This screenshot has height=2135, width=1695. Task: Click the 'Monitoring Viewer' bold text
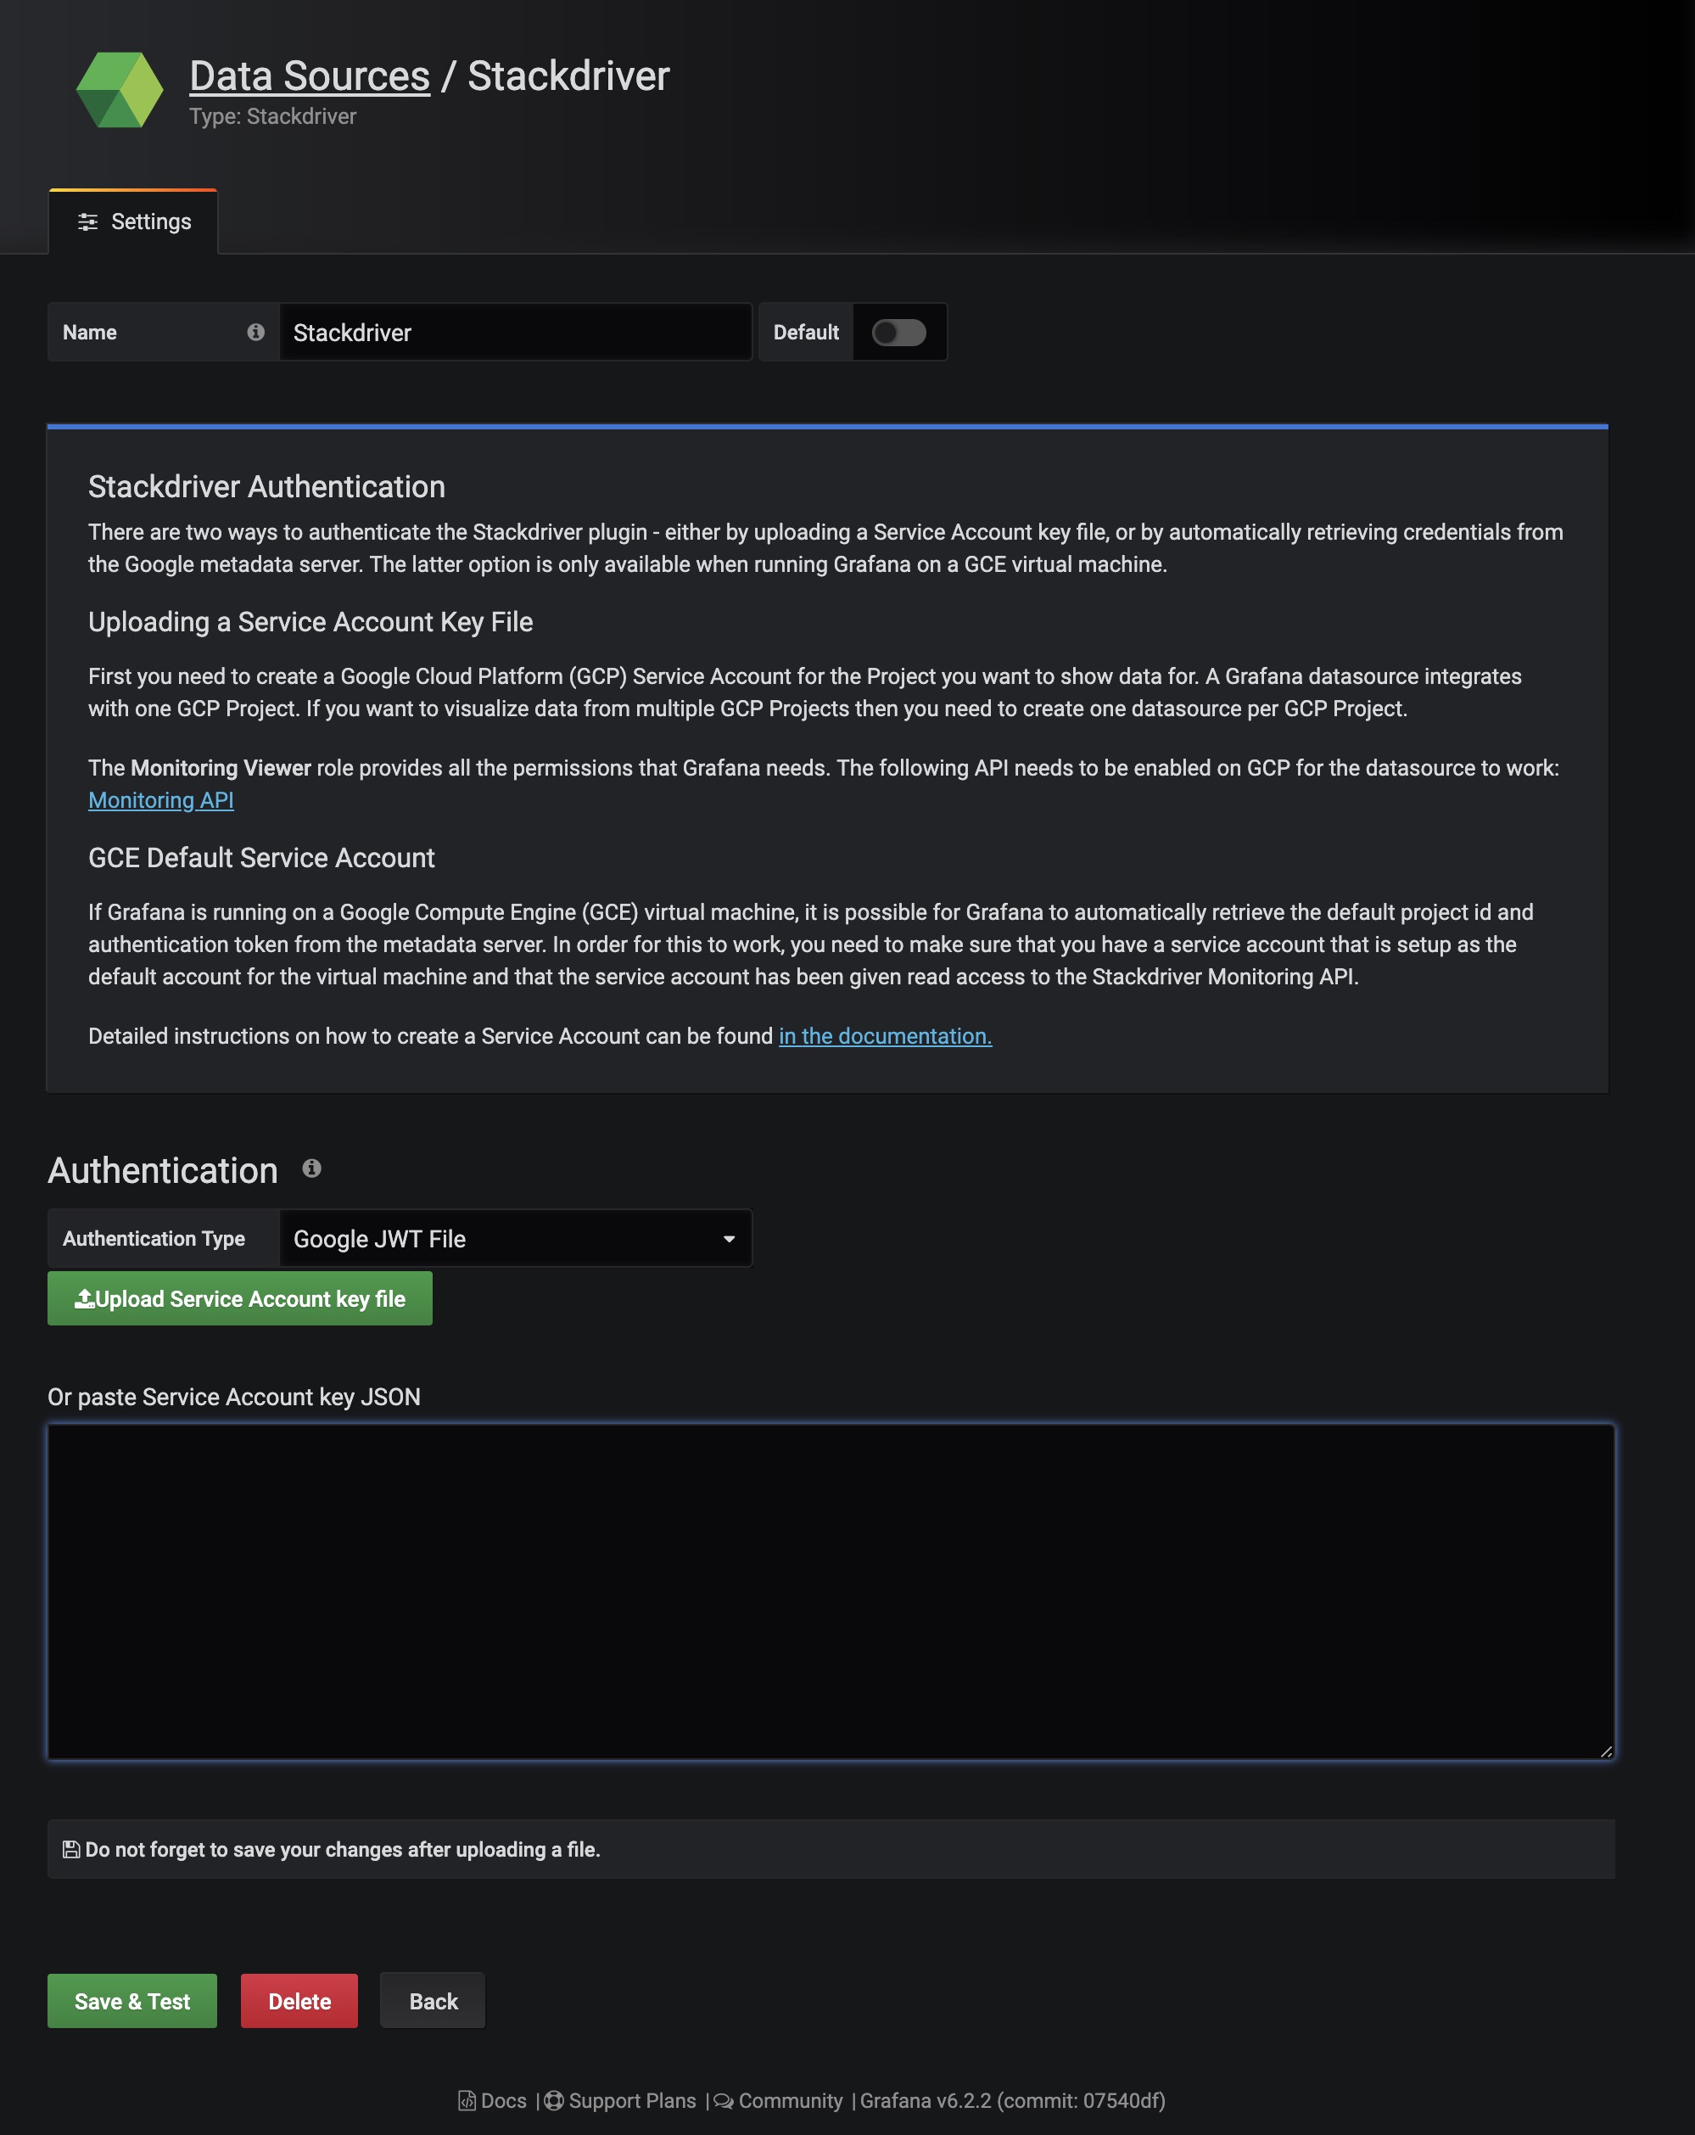[x=221, y=769]
